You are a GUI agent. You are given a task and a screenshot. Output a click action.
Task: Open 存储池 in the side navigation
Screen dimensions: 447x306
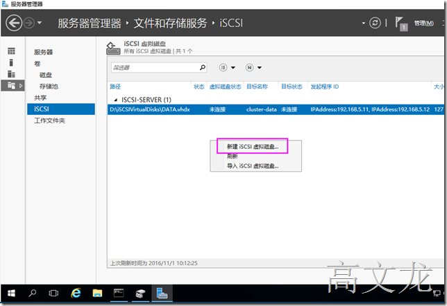(49, 86)
